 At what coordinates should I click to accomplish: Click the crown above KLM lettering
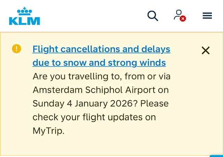click(24, 11)
